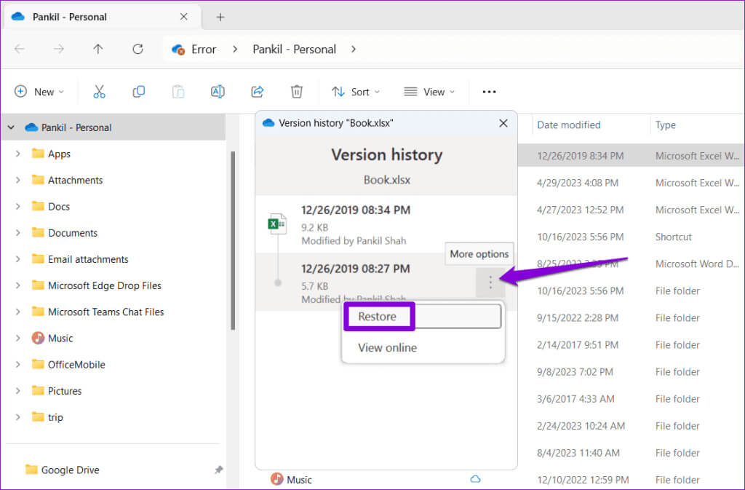The height and width of the screenshot is (490, 745).
Task: Click the Cut scissors icon in toolbar
Action: click(100, 92)
